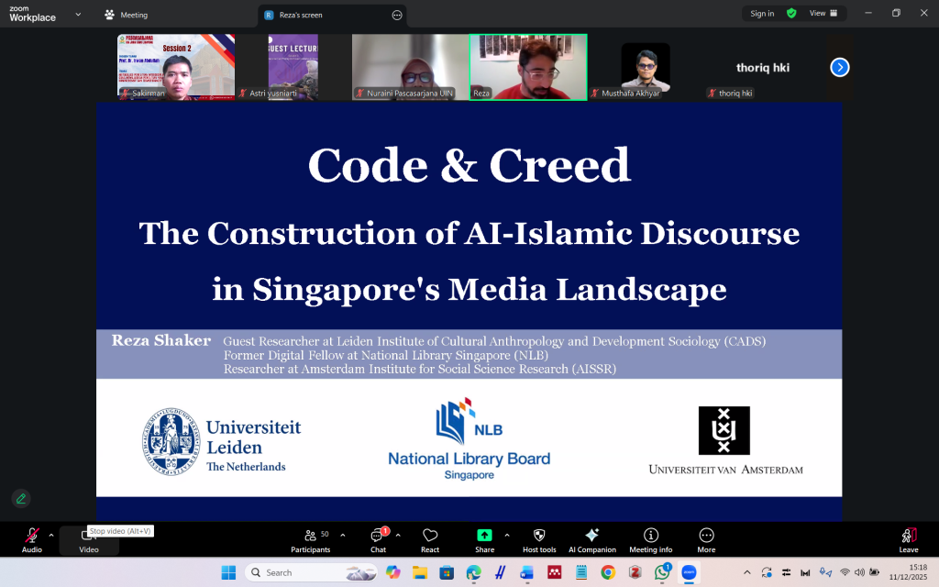Screen dimensions: 939x587
Task: Unmute the Audio microphone
Action: click(32, 540)
